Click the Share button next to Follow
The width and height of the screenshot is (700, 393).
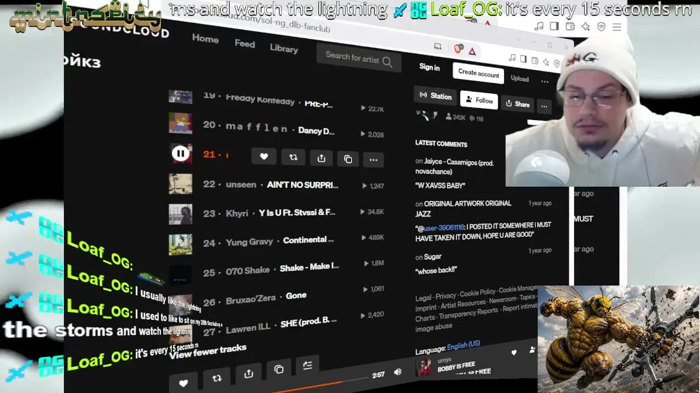pyautogui.click(x=517, y=104)
